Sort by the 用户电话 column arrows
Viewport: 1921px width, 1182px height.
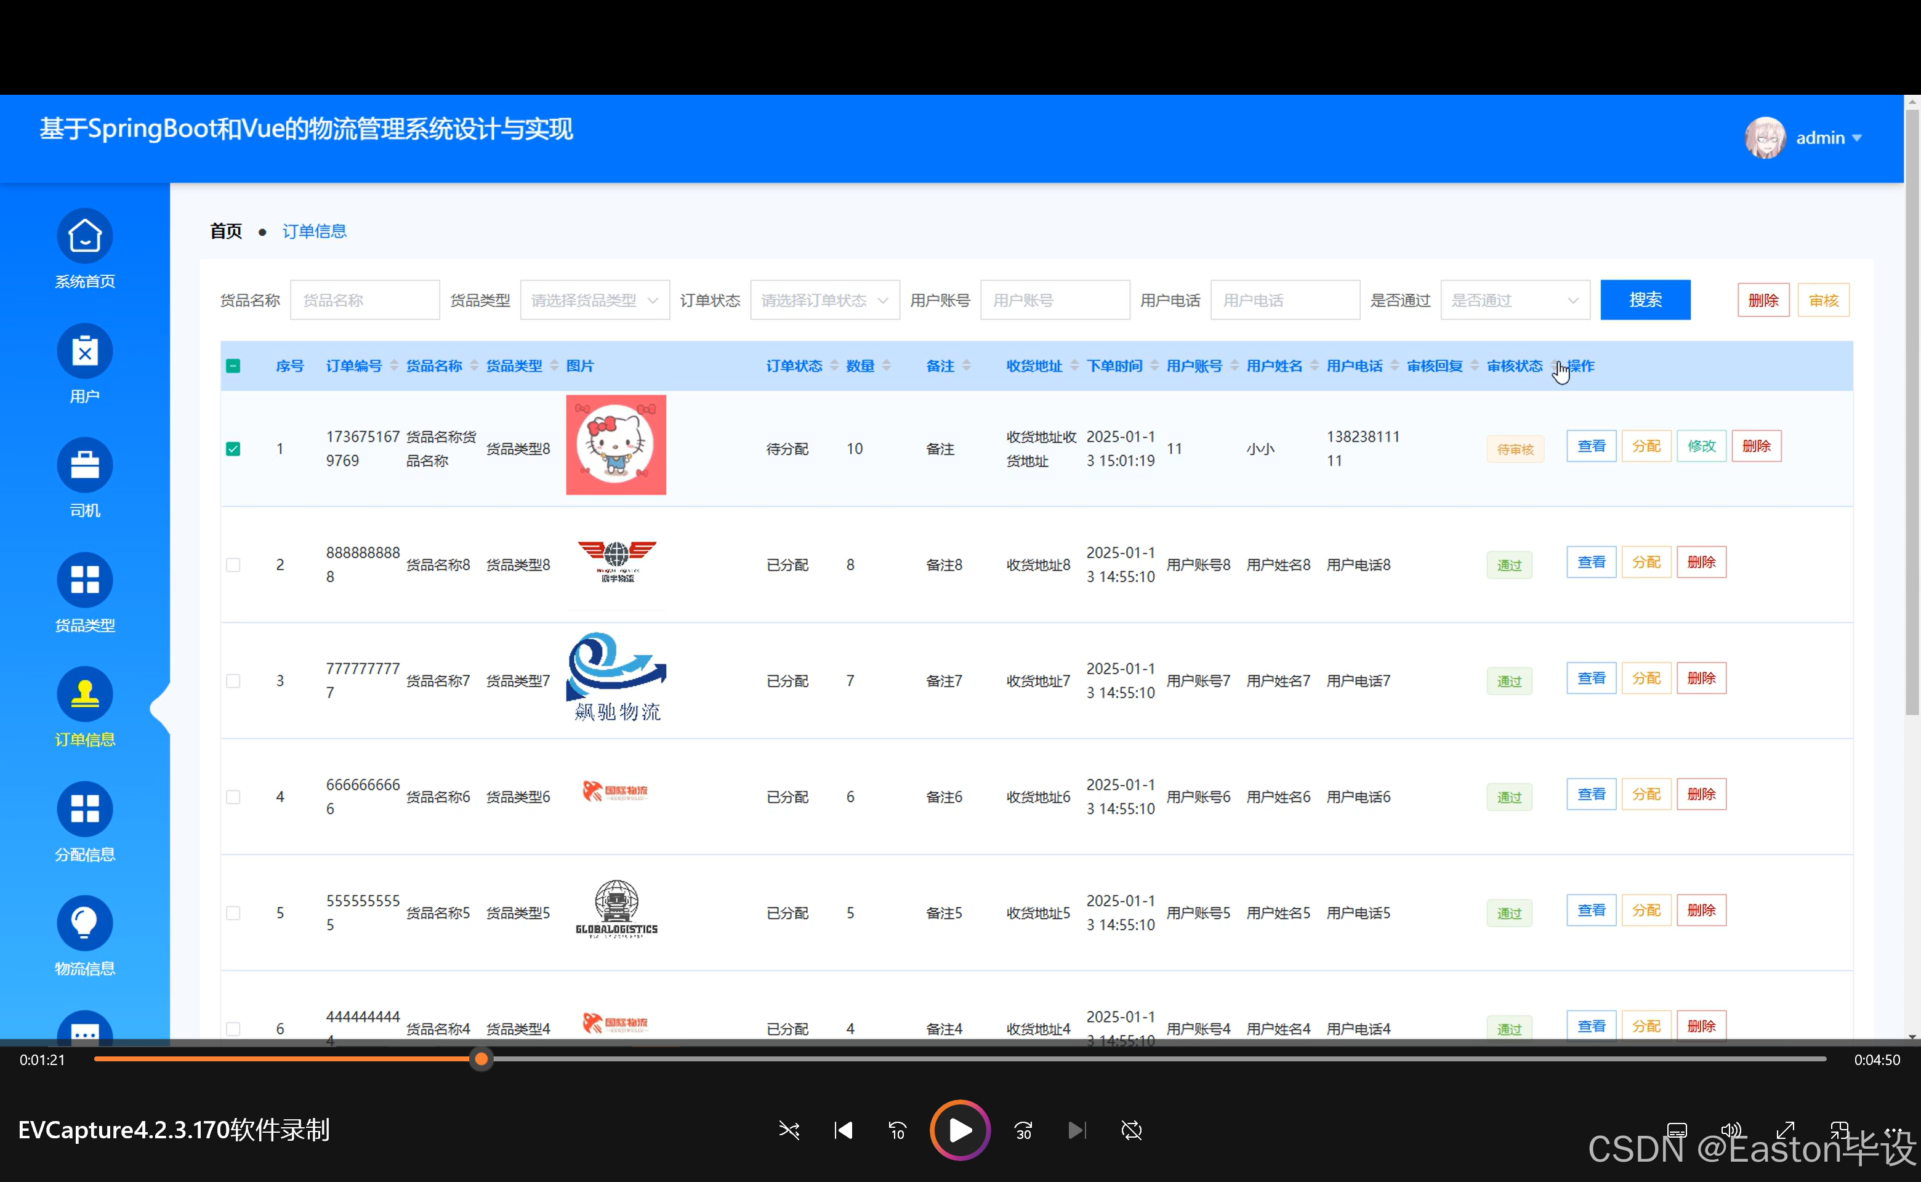[1394, 366]
